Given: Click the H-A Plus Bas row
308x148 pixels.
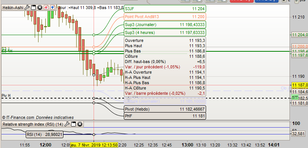Looking at the screenshot, I should point(165,83).
